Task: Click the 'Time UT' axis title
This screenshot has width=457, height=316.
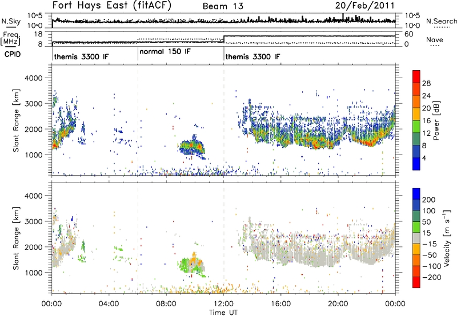Action: tap(223, 313)
